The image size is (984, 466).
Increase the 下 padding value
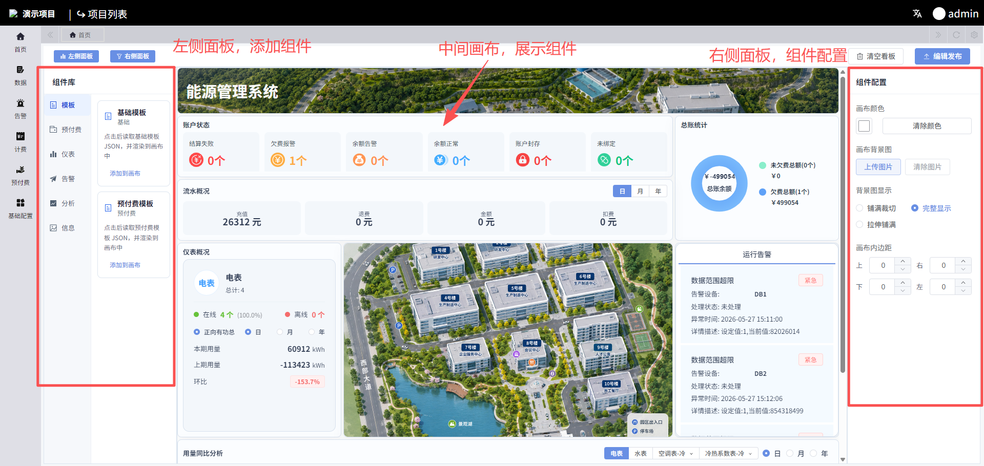click(903, 283)
